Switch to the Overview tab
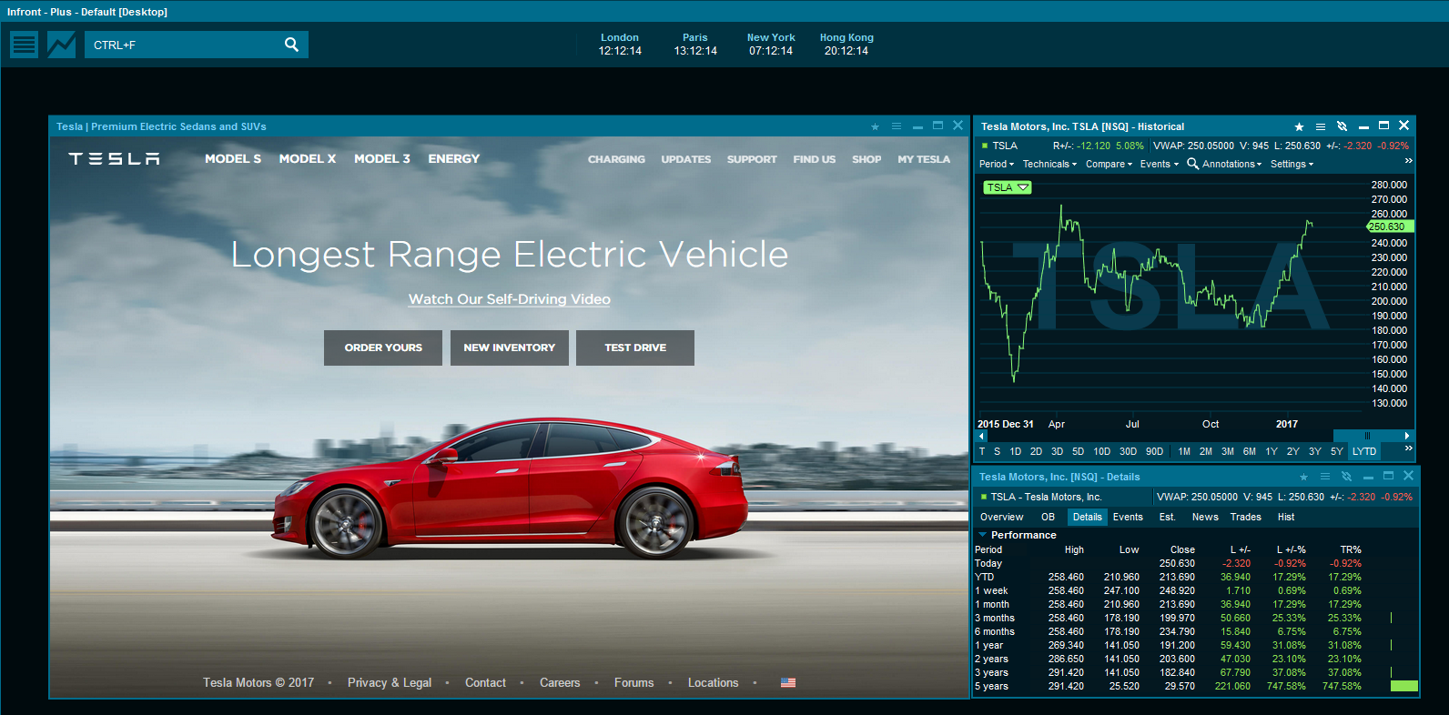 tap(1001, 517)
